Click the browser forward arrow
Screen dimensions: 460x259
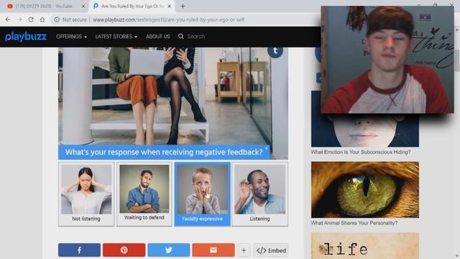19,19
